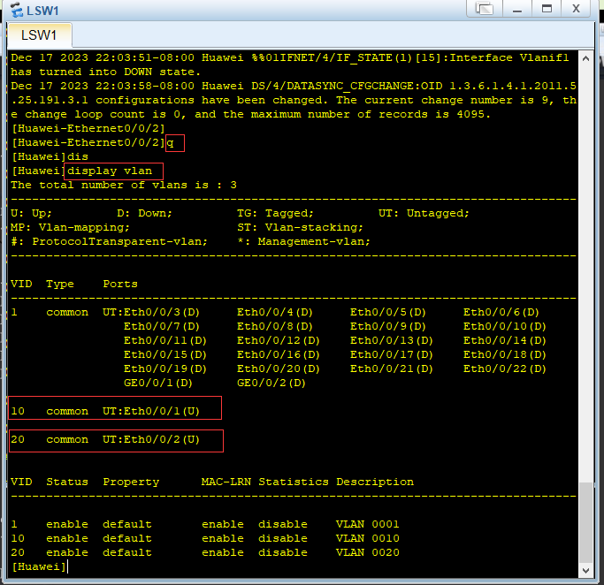
Task: Select the LSW1 tab
Action: click(x=39, y=35)
